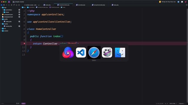Open the 2 Spaces indentation dropdown
Viewport: 188px width, 105px height.
[182, 104]
